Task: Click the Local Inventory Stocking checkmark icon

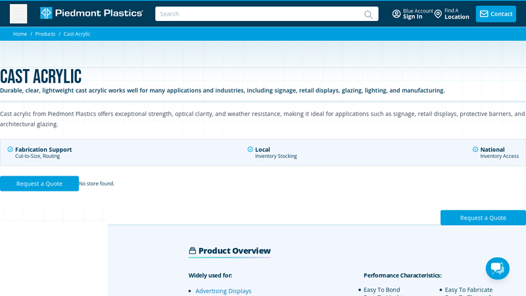Action: click(251, 149)
